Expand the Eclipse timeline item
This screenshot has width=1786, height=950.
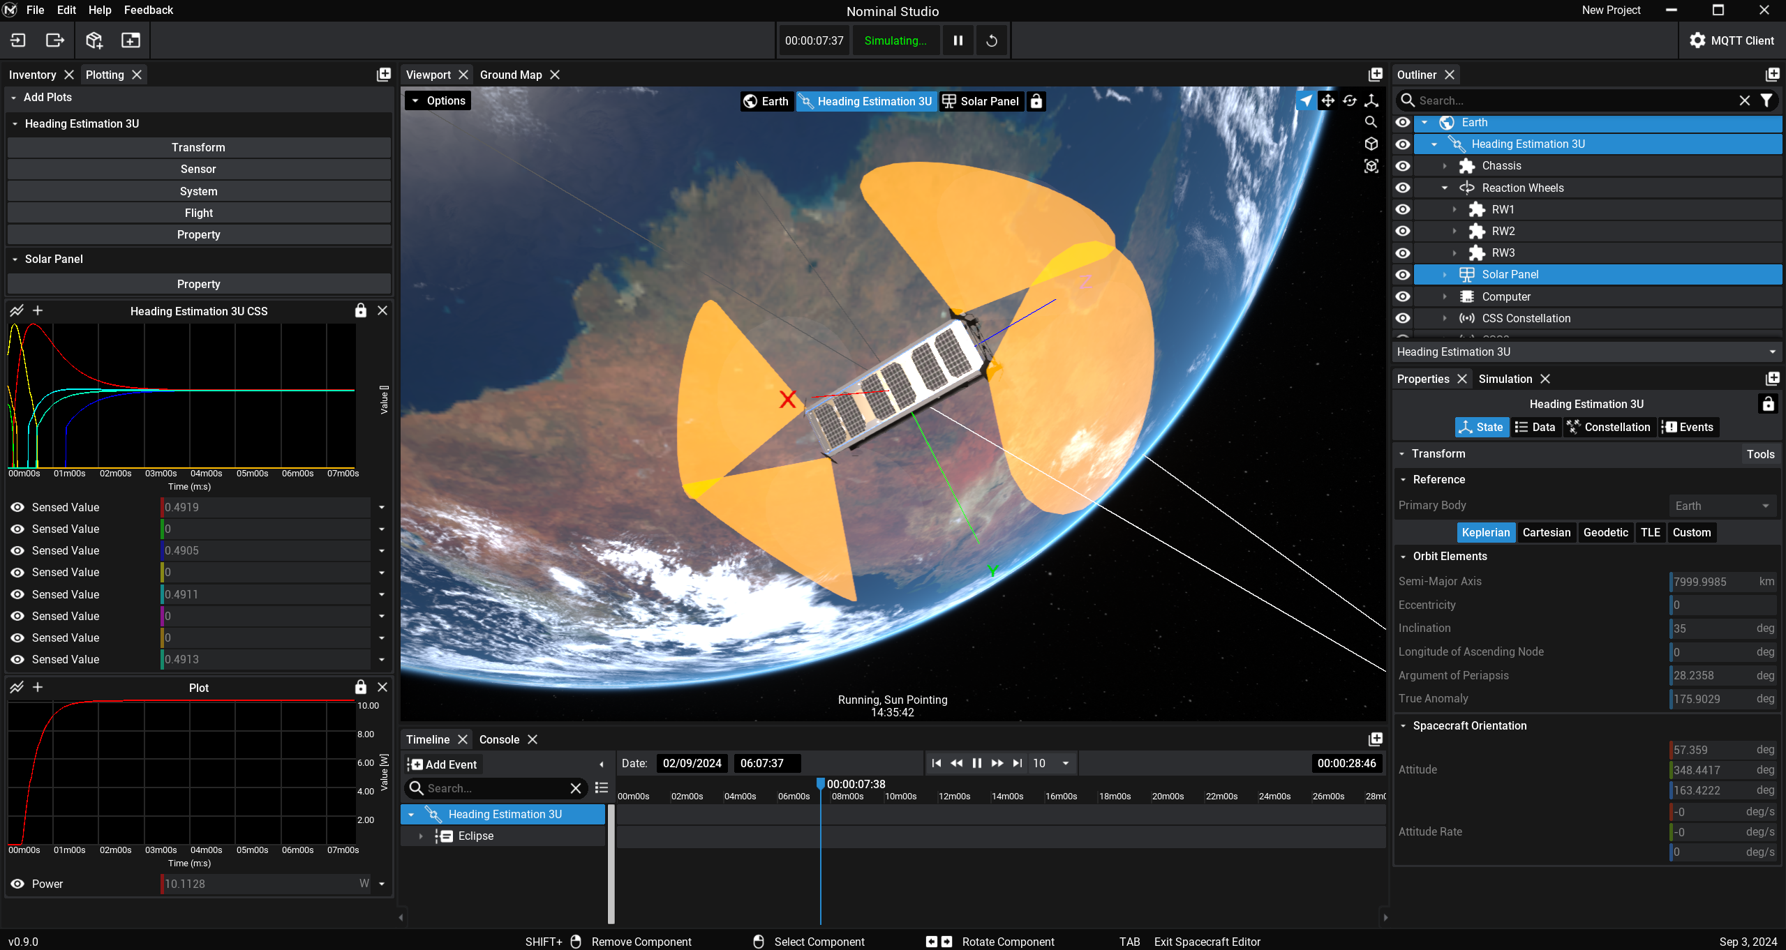pos(421,836)
